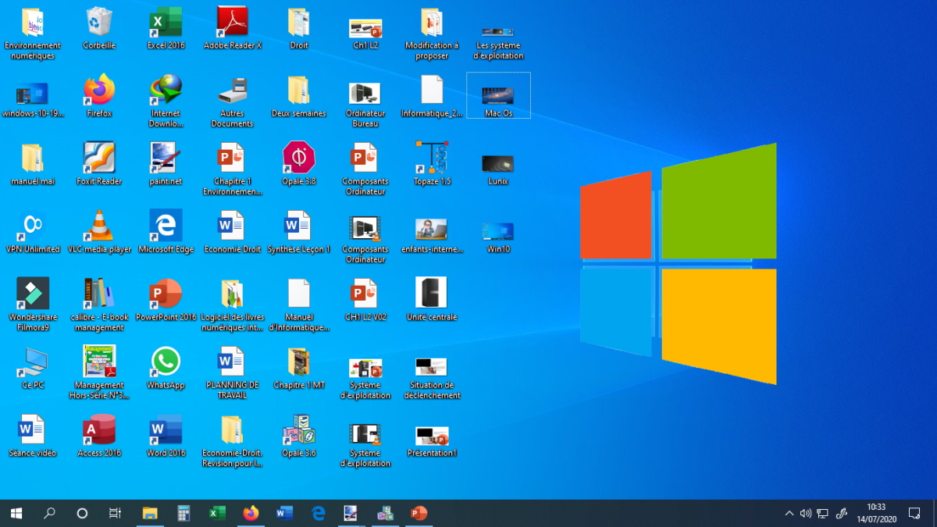Screen dimensions: 937x527
Task: Open File Explorer from the taskbar
Action: (150, 513)
